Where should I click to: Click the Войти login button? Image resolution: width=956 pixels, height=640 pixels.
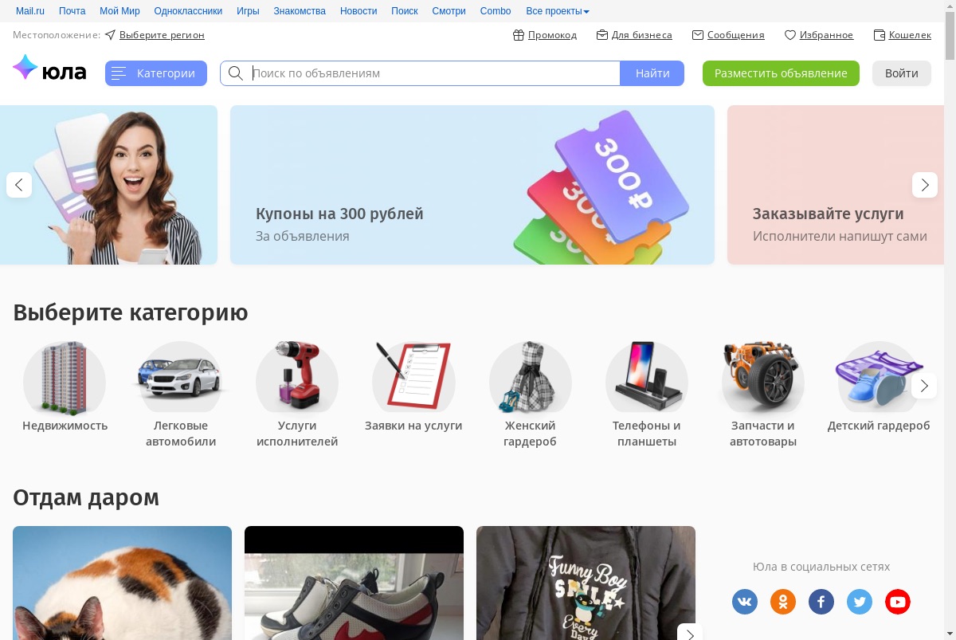click(x=902, y=73)
